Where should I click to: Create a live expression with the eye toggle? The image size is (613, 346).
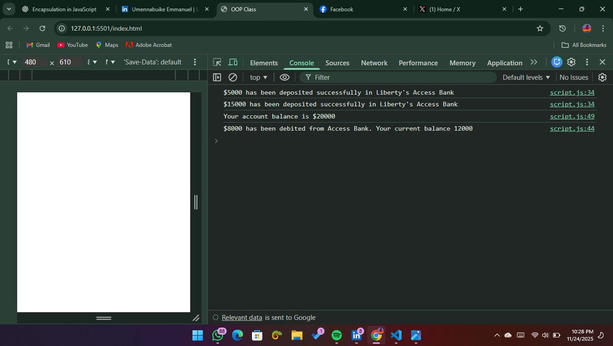[285, 77]
